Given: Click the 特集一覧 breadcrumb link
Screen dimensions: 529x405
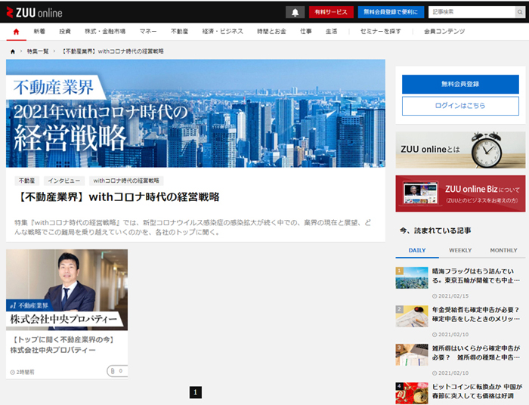Looking at the screenshot, I should point(38,51).
